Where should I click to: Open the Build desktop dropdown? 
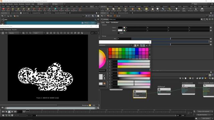coord(43,4)
